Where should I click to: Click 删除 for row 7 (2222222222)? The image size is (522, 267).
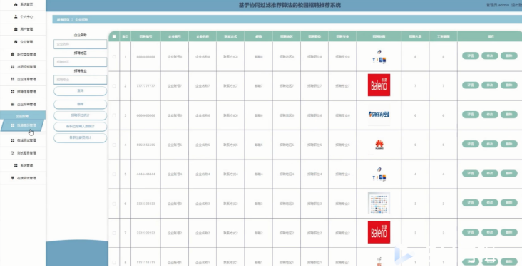click(x=509, y=232)
